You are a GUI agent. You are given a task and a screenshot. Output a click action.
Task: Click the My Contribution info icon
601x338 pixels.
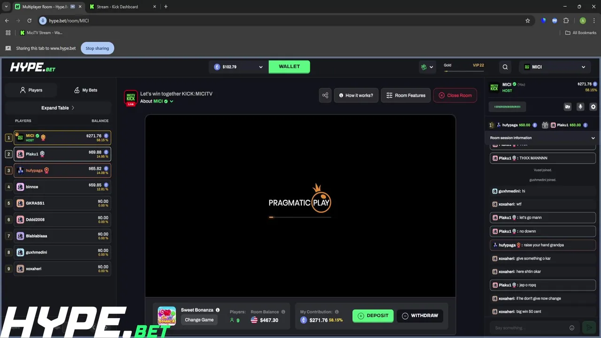pos(337,312)
